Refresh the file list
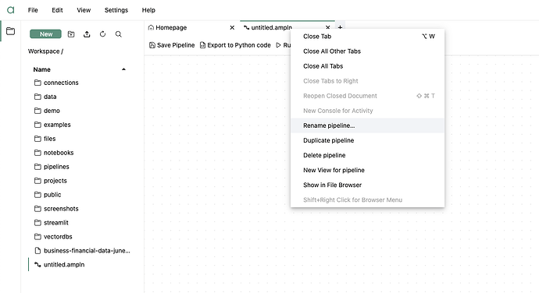 [x=102, y=34]
